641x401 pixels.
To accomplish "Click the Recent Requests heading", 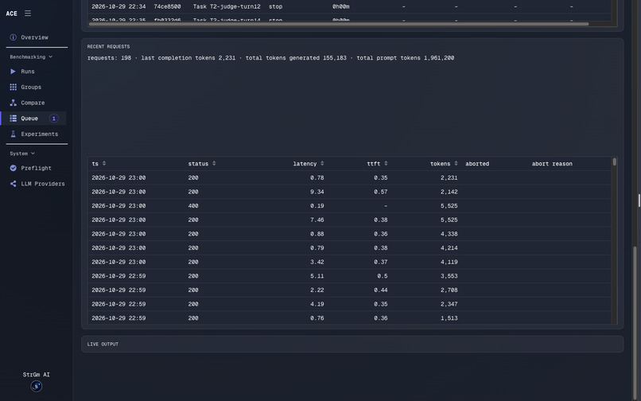I will pos(108,47).
